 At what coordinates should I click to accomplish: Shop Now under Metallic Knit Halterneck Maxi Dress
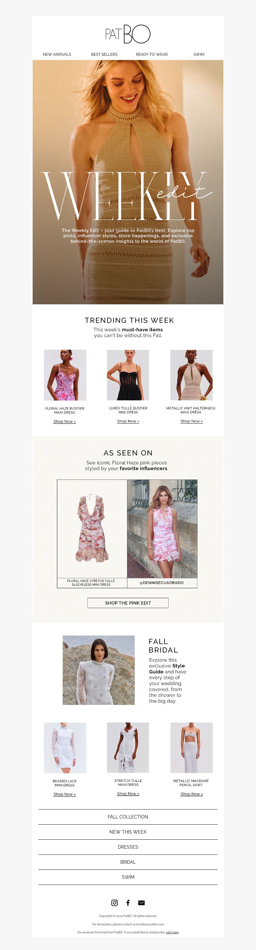coord(192,421)
